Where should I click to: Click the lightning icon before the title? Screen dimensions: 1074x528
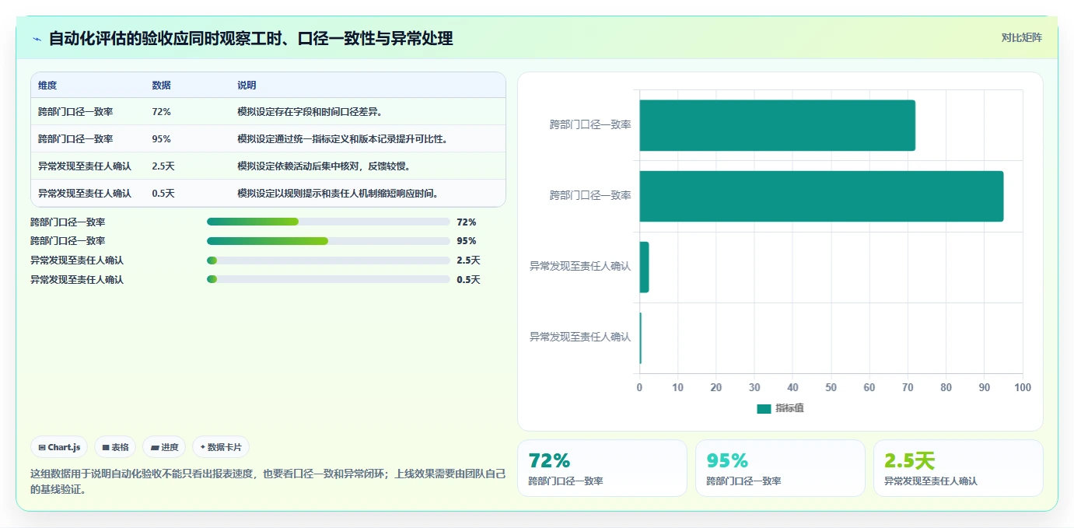(x=37, y=39)
